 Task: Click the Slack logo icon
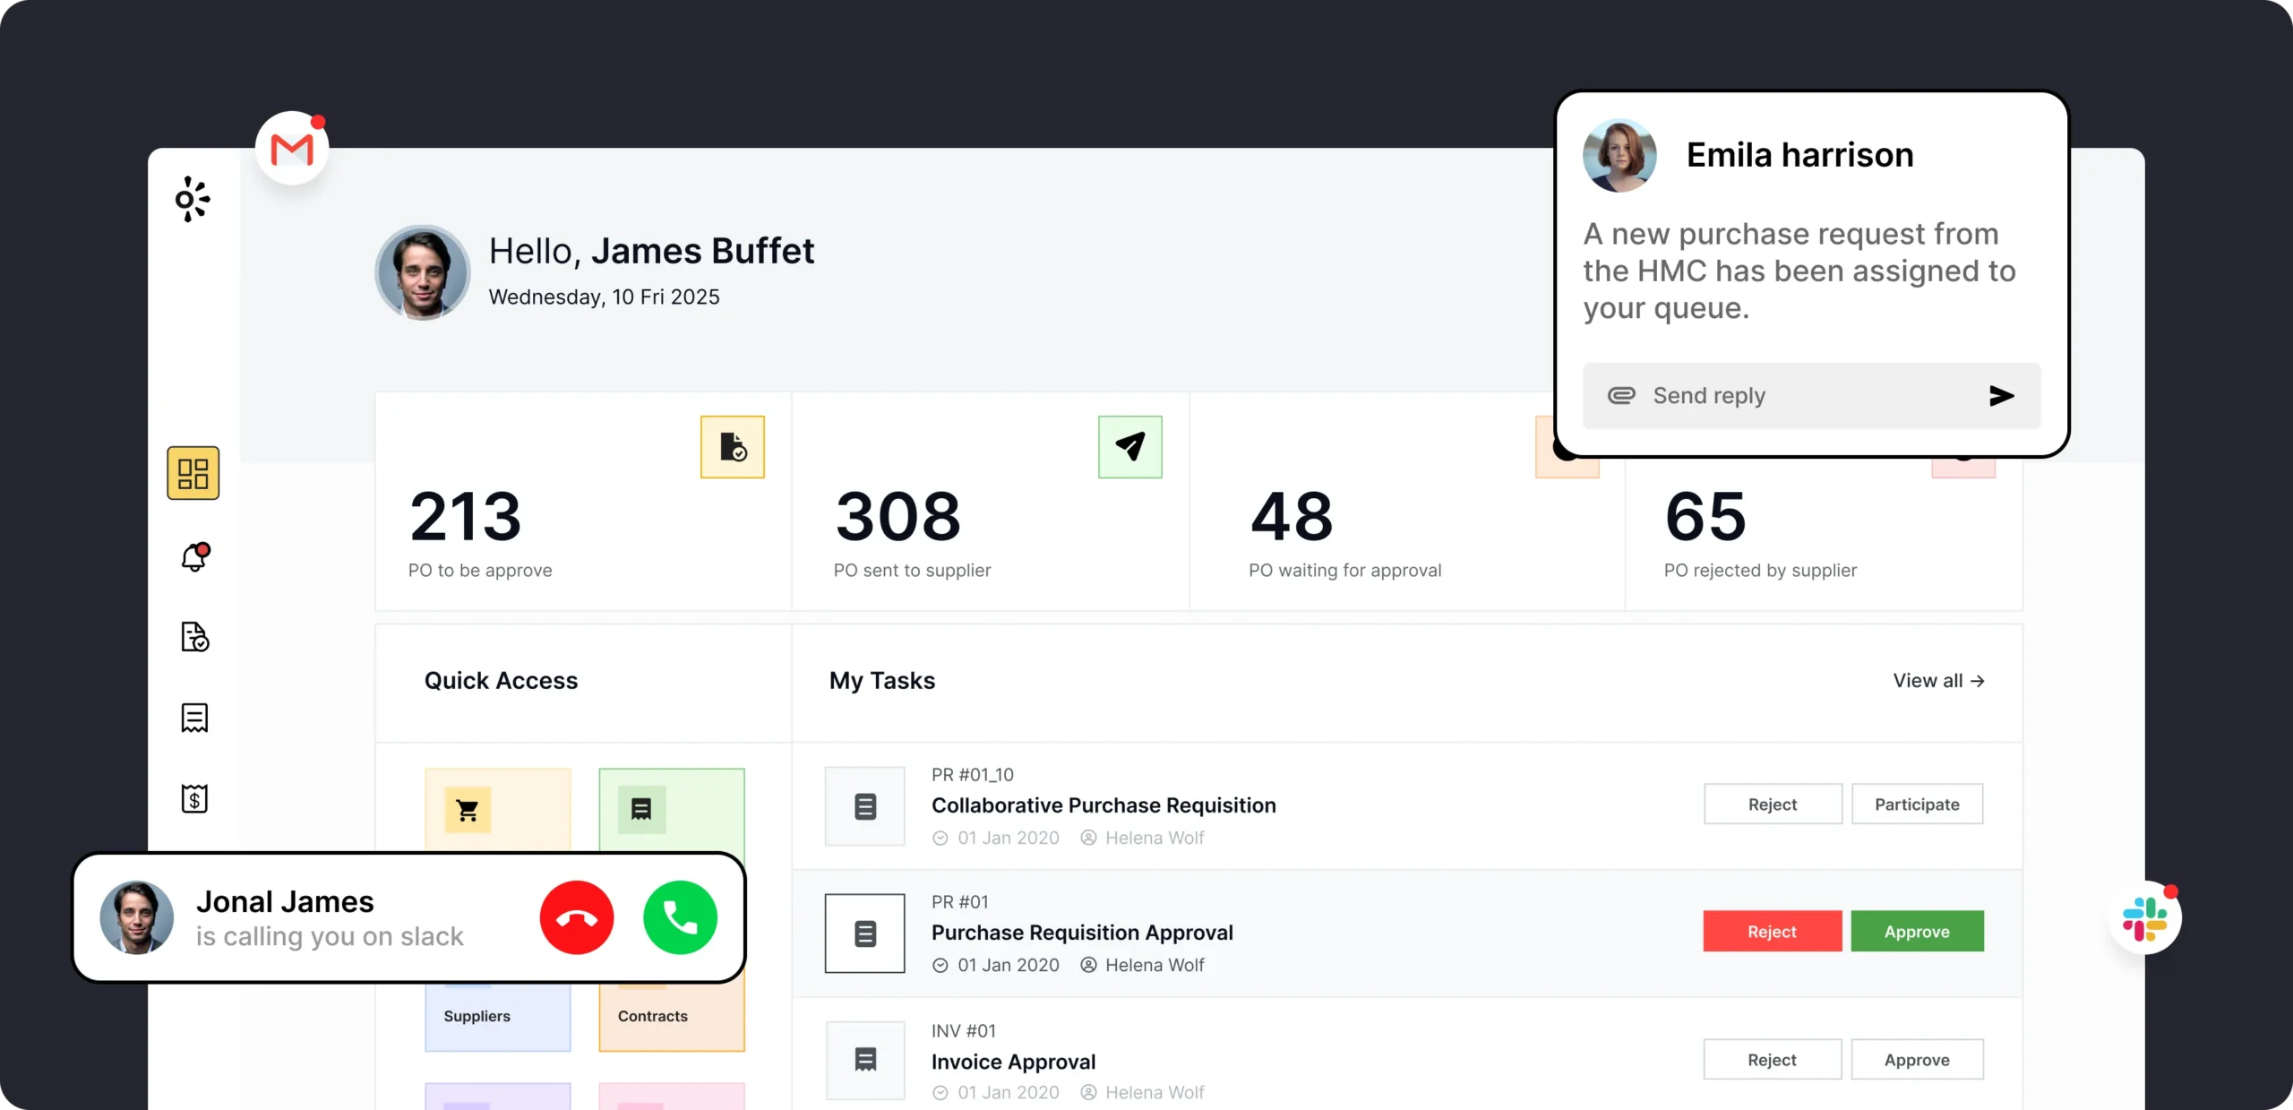click(x=2144, y=918)
